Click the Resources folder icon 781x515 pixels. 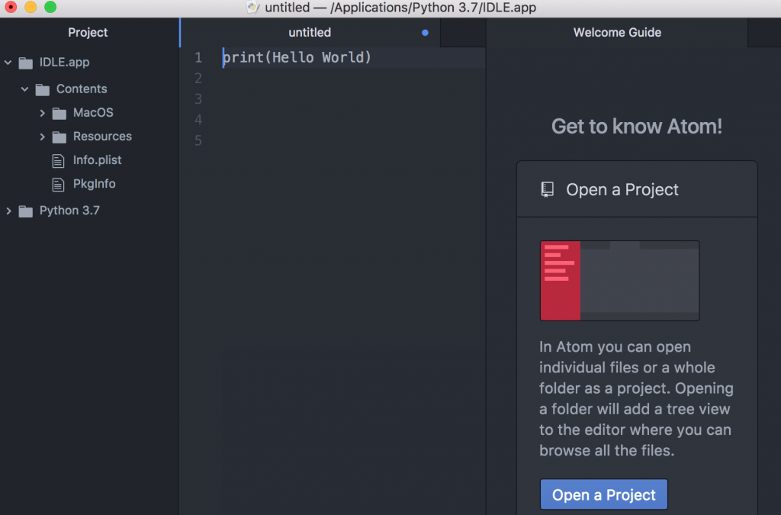(59, 137)
